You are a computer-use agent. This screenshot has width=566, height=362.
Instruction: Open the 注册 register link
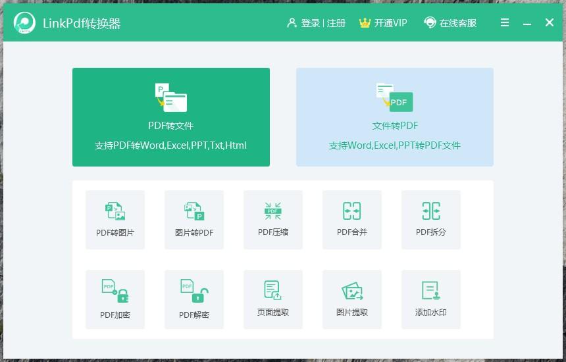(336, 23)
